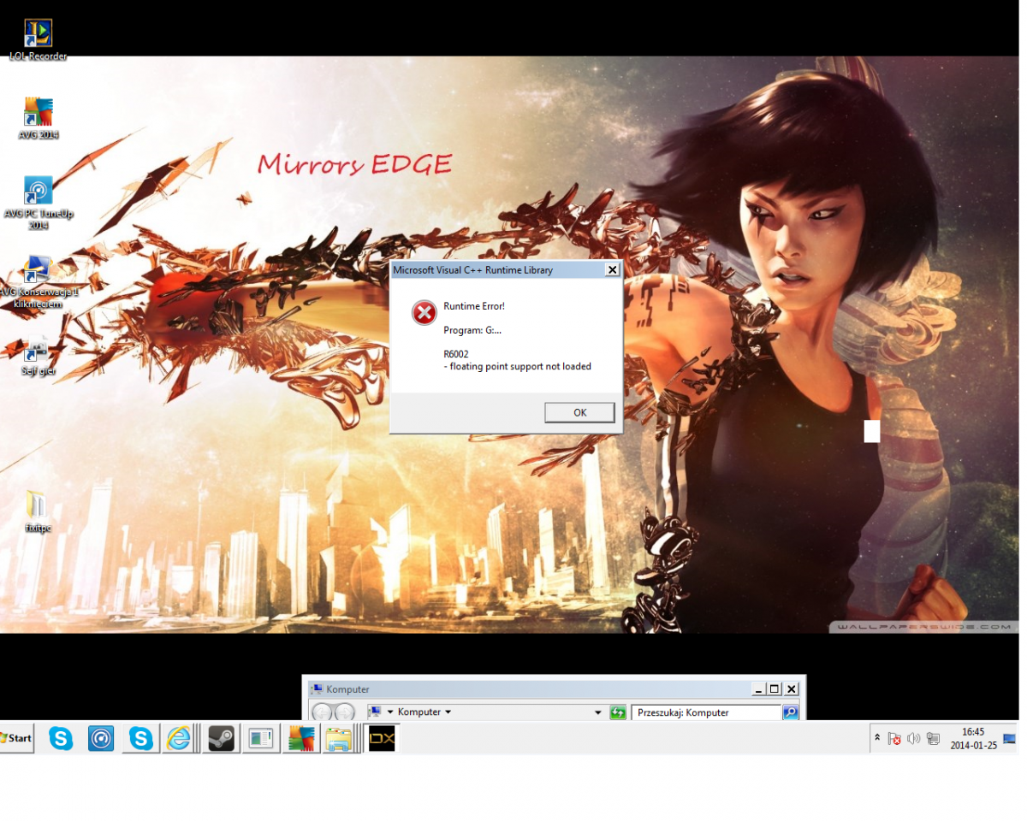This screenshot has width=1027, height=821.
Task: Maximize the Komputer window
Action: (x=775, y=689)
